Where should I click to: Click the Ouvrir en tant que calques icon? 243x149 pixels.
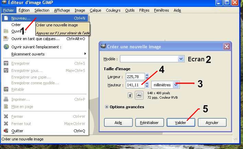[x=6, y=38]
